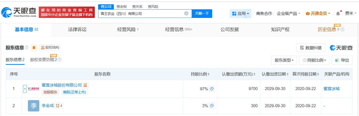Click the orange alert bell beside 股东信息
Viewport: 359px width, 116px height.
pos(34,48)
